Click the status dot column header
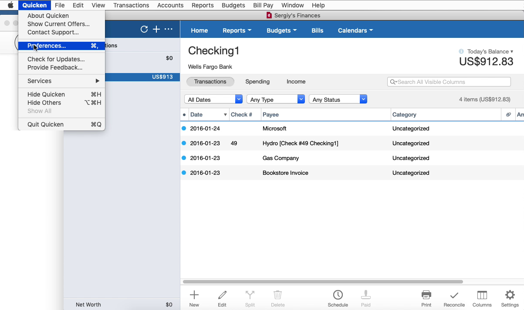The image size is (524, 310). tap(184, 115)
